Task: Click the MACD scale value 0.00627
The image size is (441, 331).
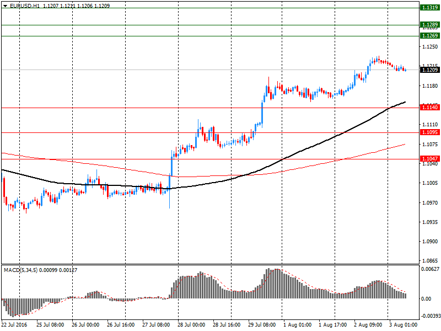Action: 430,269
